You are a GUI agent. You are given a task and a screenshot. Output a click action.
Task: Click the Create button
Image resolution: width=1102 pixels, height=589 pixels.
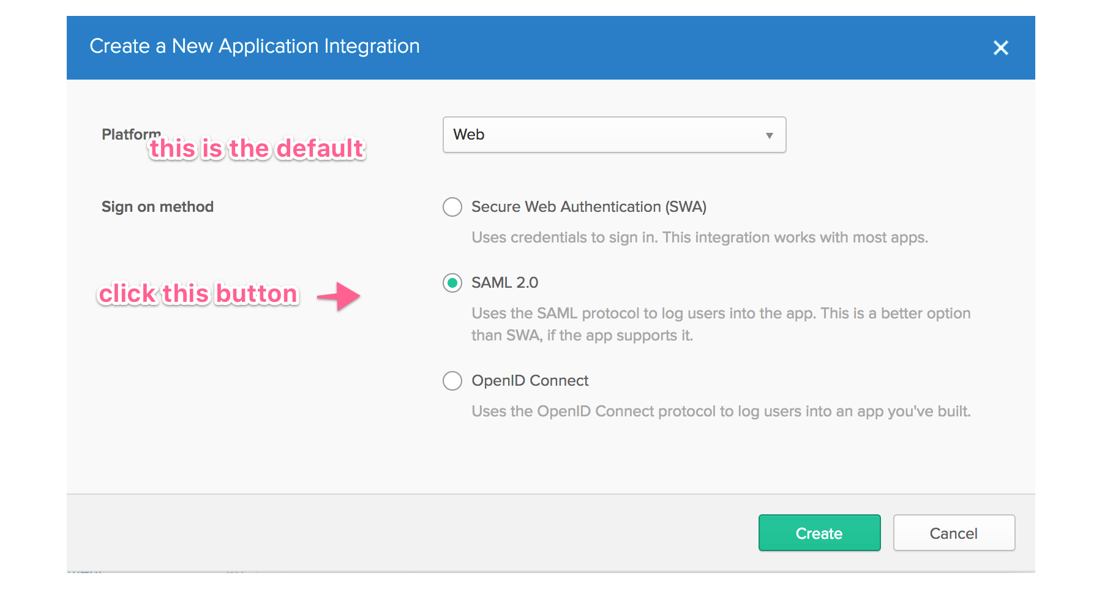pyautogui.click(x=819, y=533)
